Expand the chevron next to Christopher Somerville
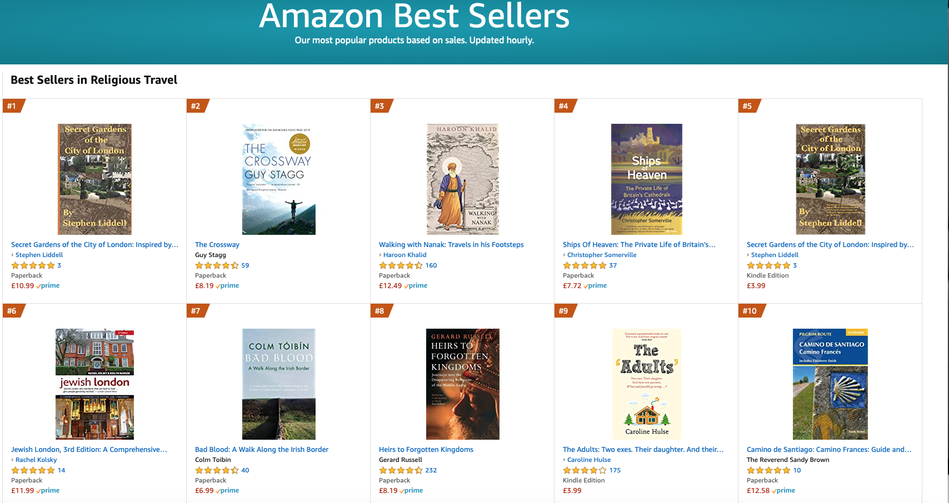949x503 pixels. click(x=565, y=255)
